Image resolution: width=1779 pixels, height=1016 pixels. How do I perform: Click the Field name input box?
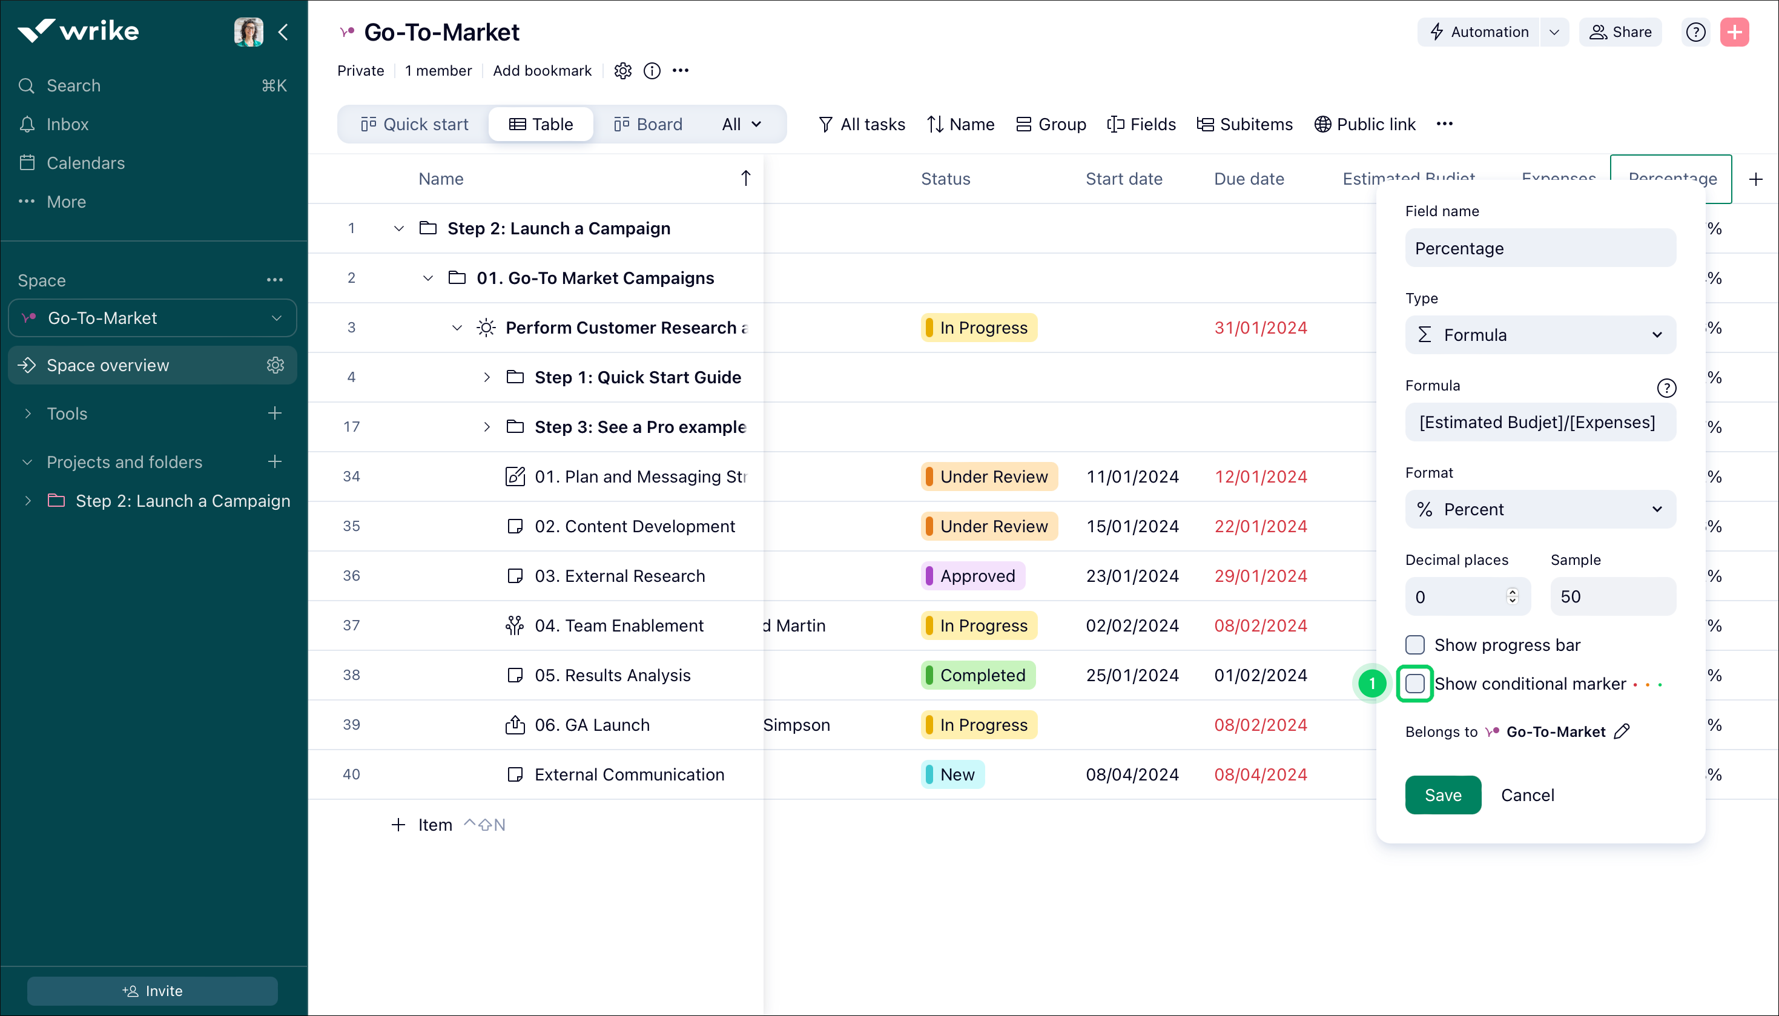click(x=1540, y=248)
